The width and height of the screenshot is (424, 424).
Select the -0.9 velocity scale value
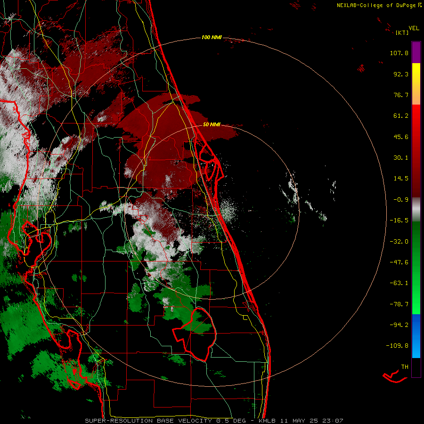pos(401,200)
